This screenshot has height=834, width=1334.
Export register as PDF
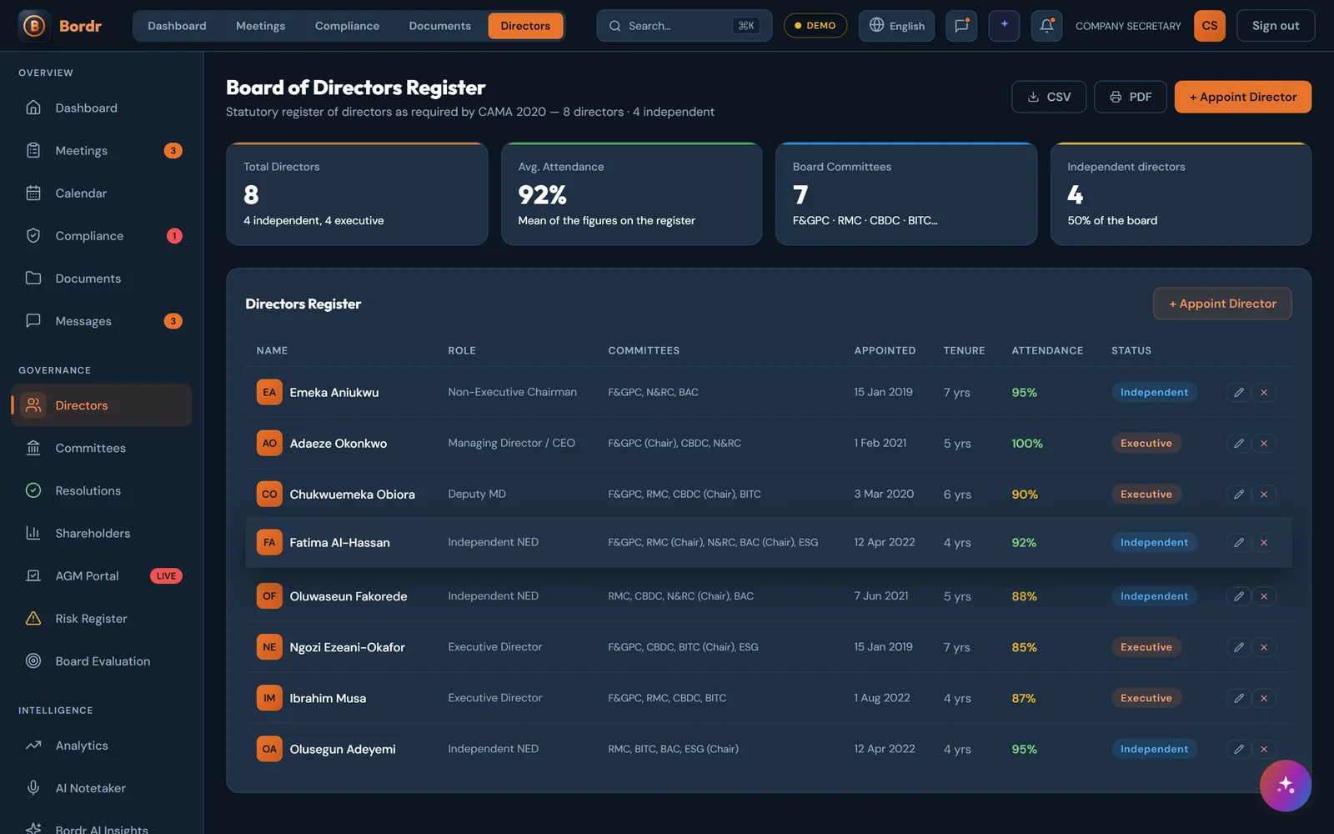point(1131,97)
